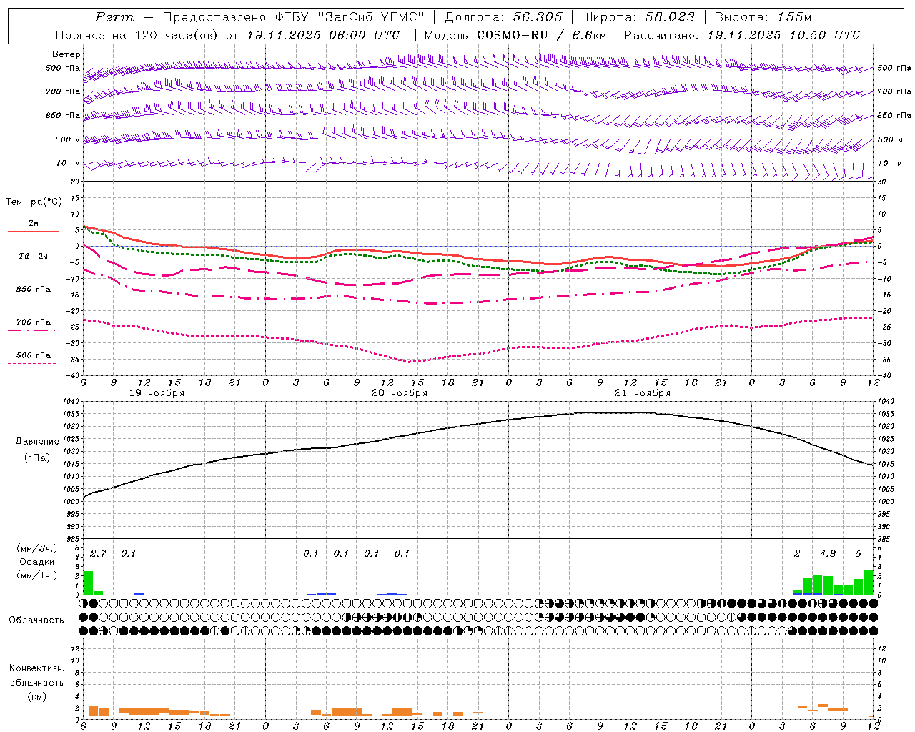Screen dimensions: 915x732
Task: Click "Рассчитано: 19.11.2025 10:50 UTC" text
Action: [x=742, y=35]
